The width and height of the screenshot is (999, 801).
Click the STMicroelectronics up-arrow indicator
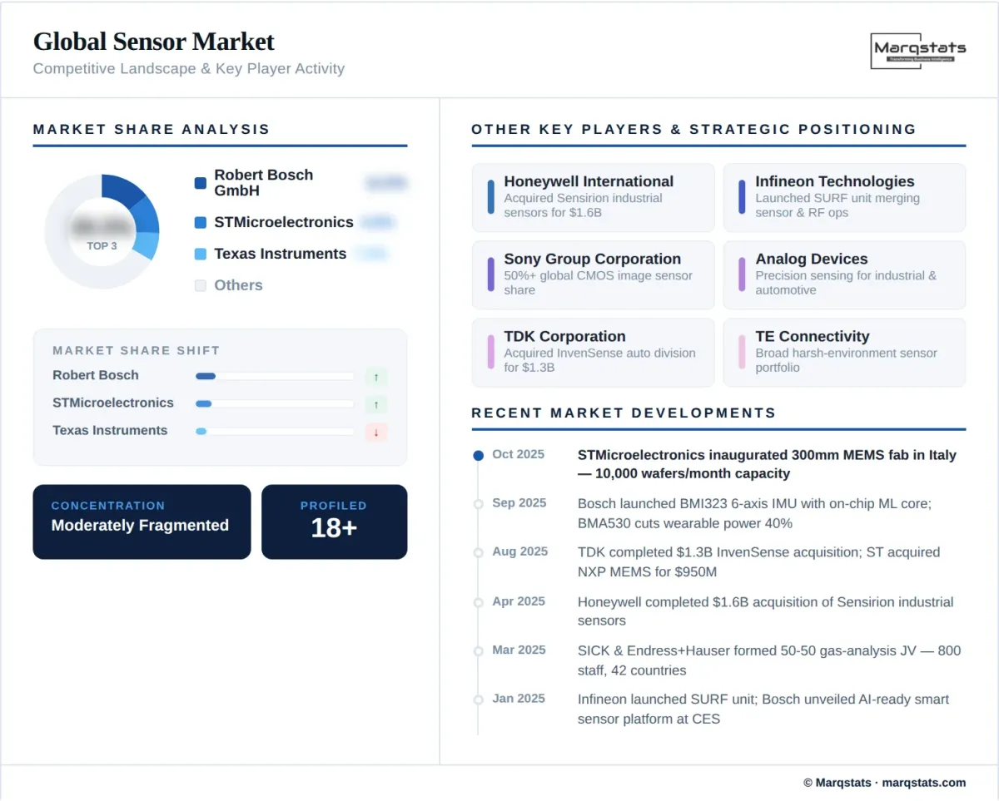[x=375, y=405]
